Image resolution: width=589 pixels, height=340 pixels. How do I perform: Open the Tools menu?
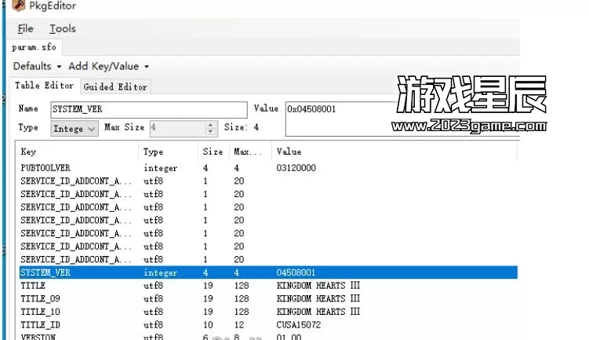coord(63,29)
